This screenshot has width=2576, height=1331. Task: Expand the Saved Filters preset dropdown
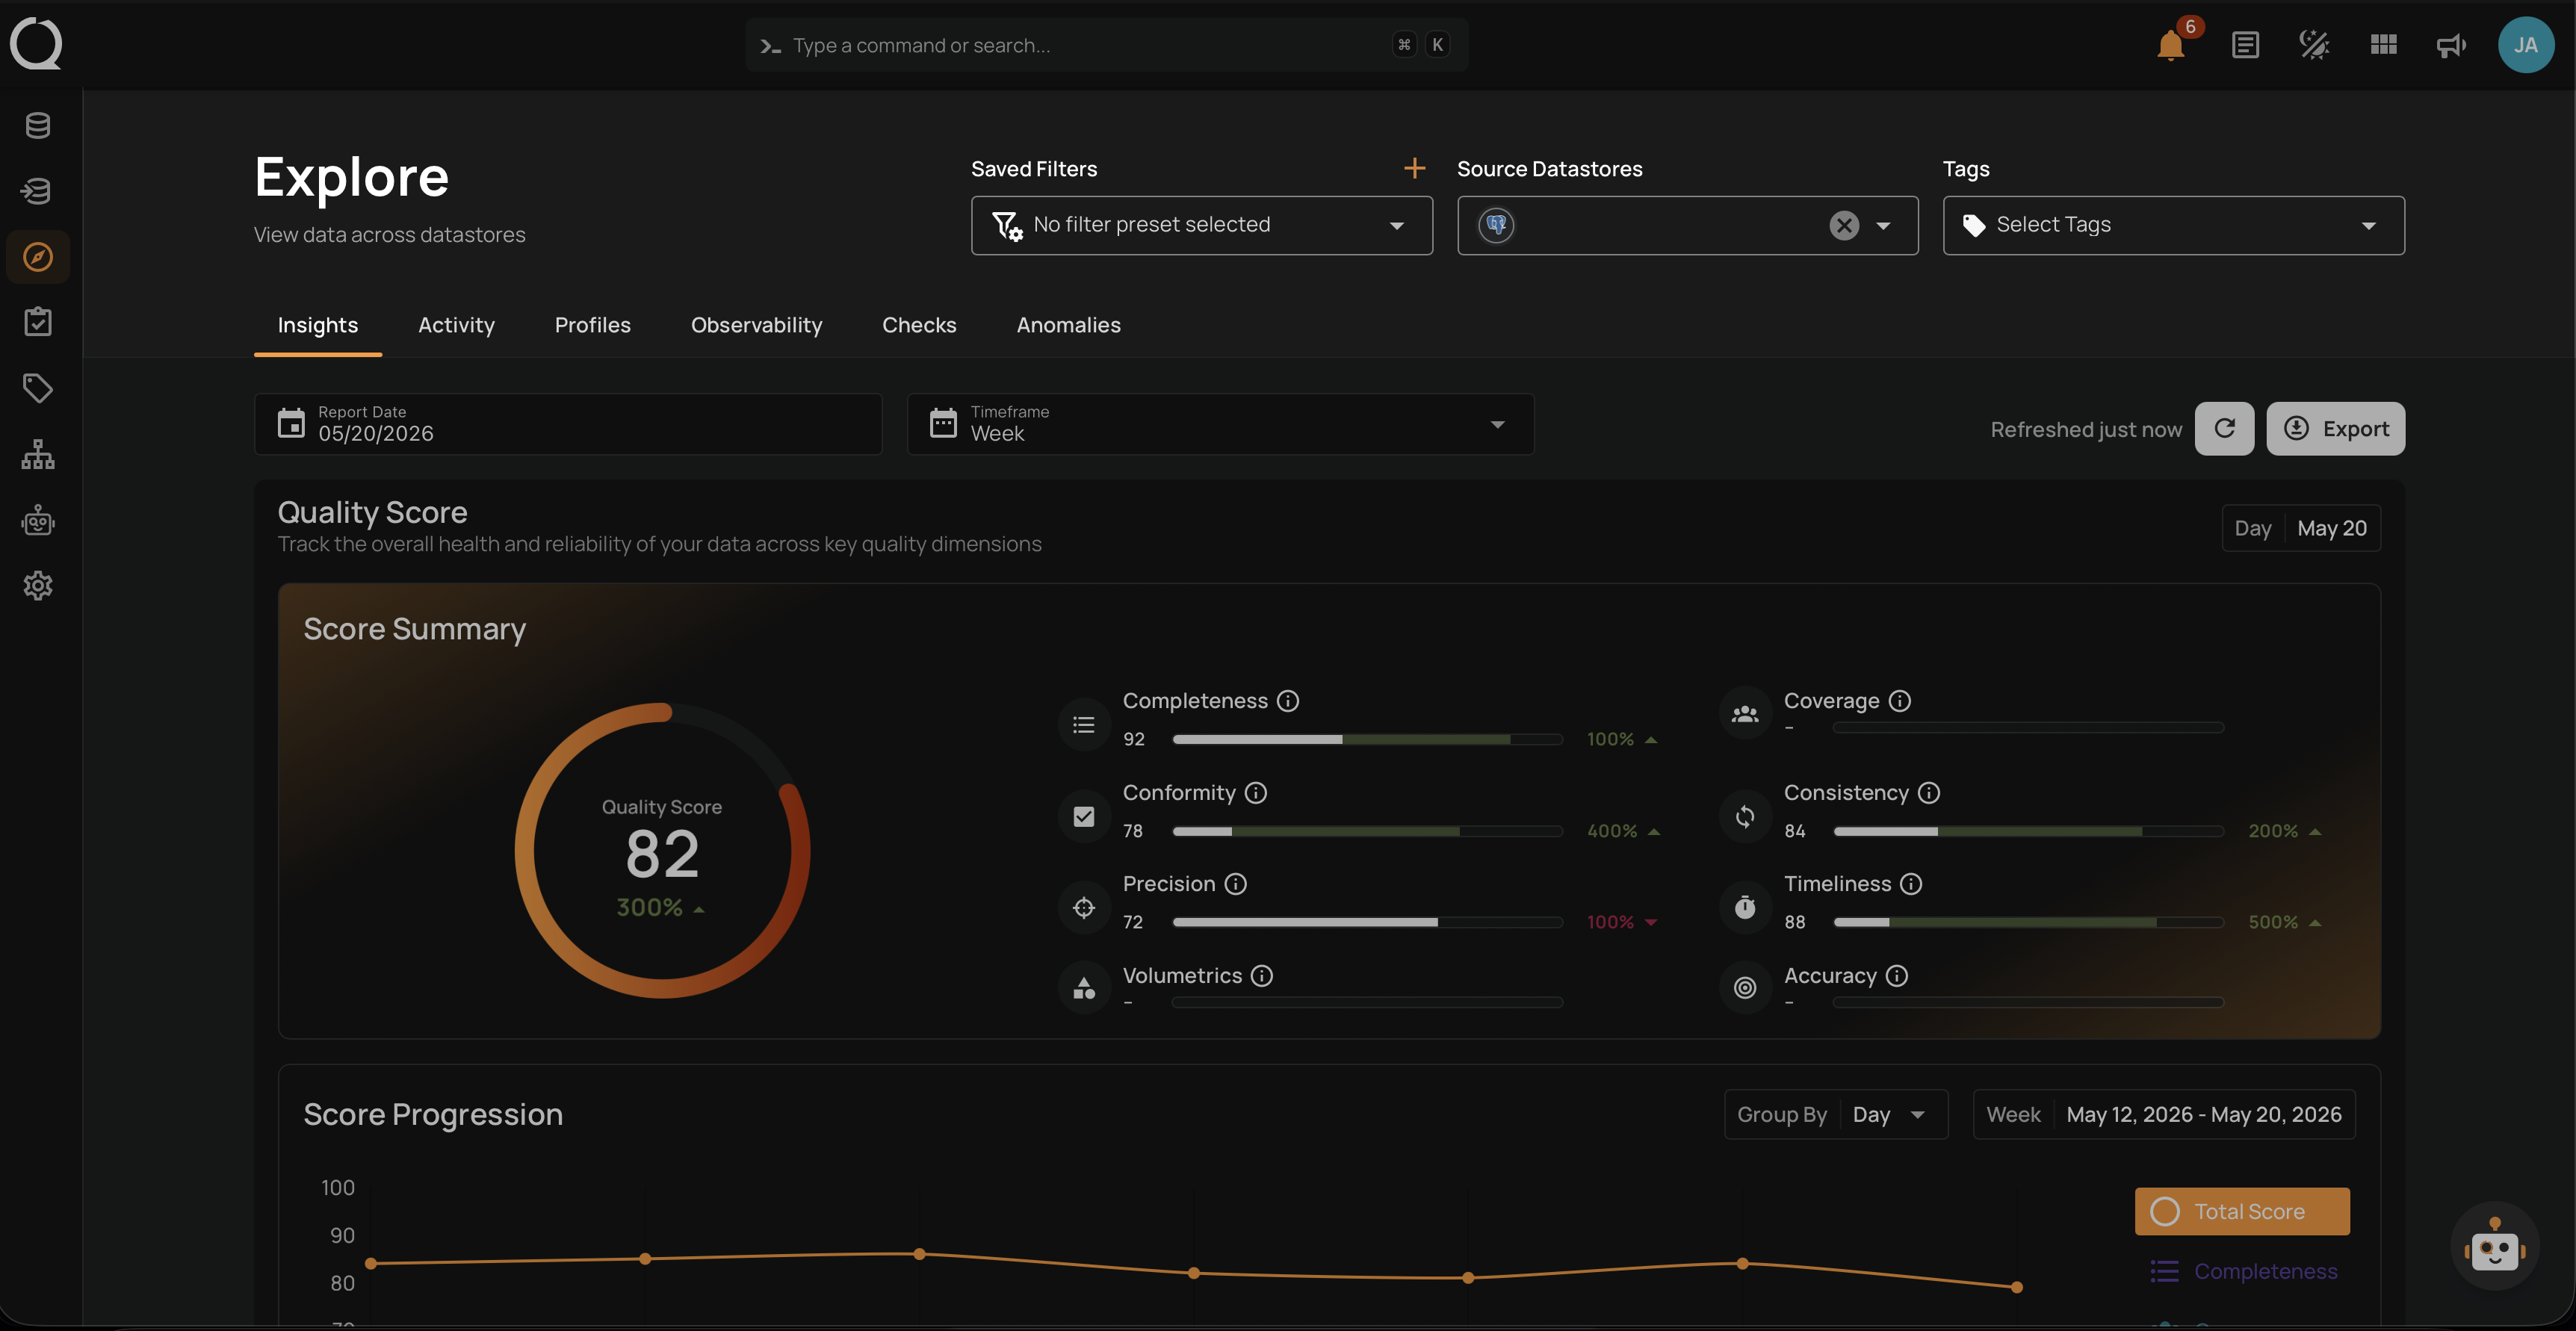click(x=1201, y=225)
